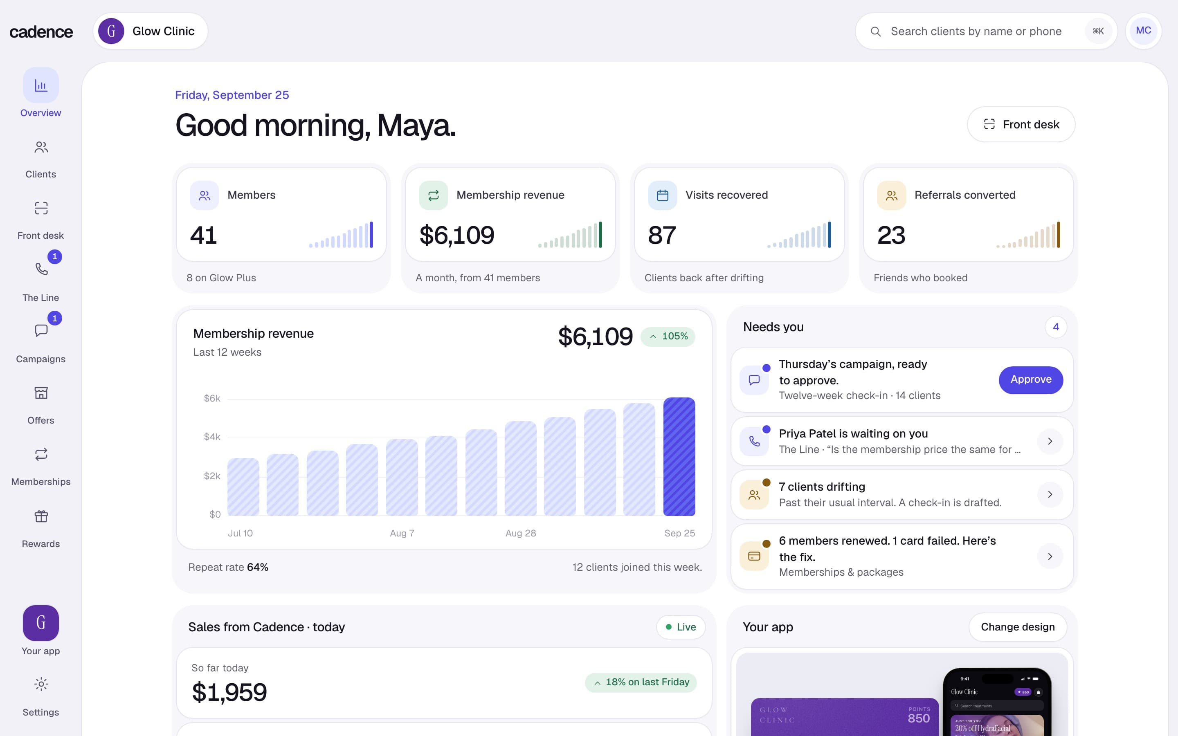Click card icon on members renewed item
The image size is (1178, 736).
[754, 556]
